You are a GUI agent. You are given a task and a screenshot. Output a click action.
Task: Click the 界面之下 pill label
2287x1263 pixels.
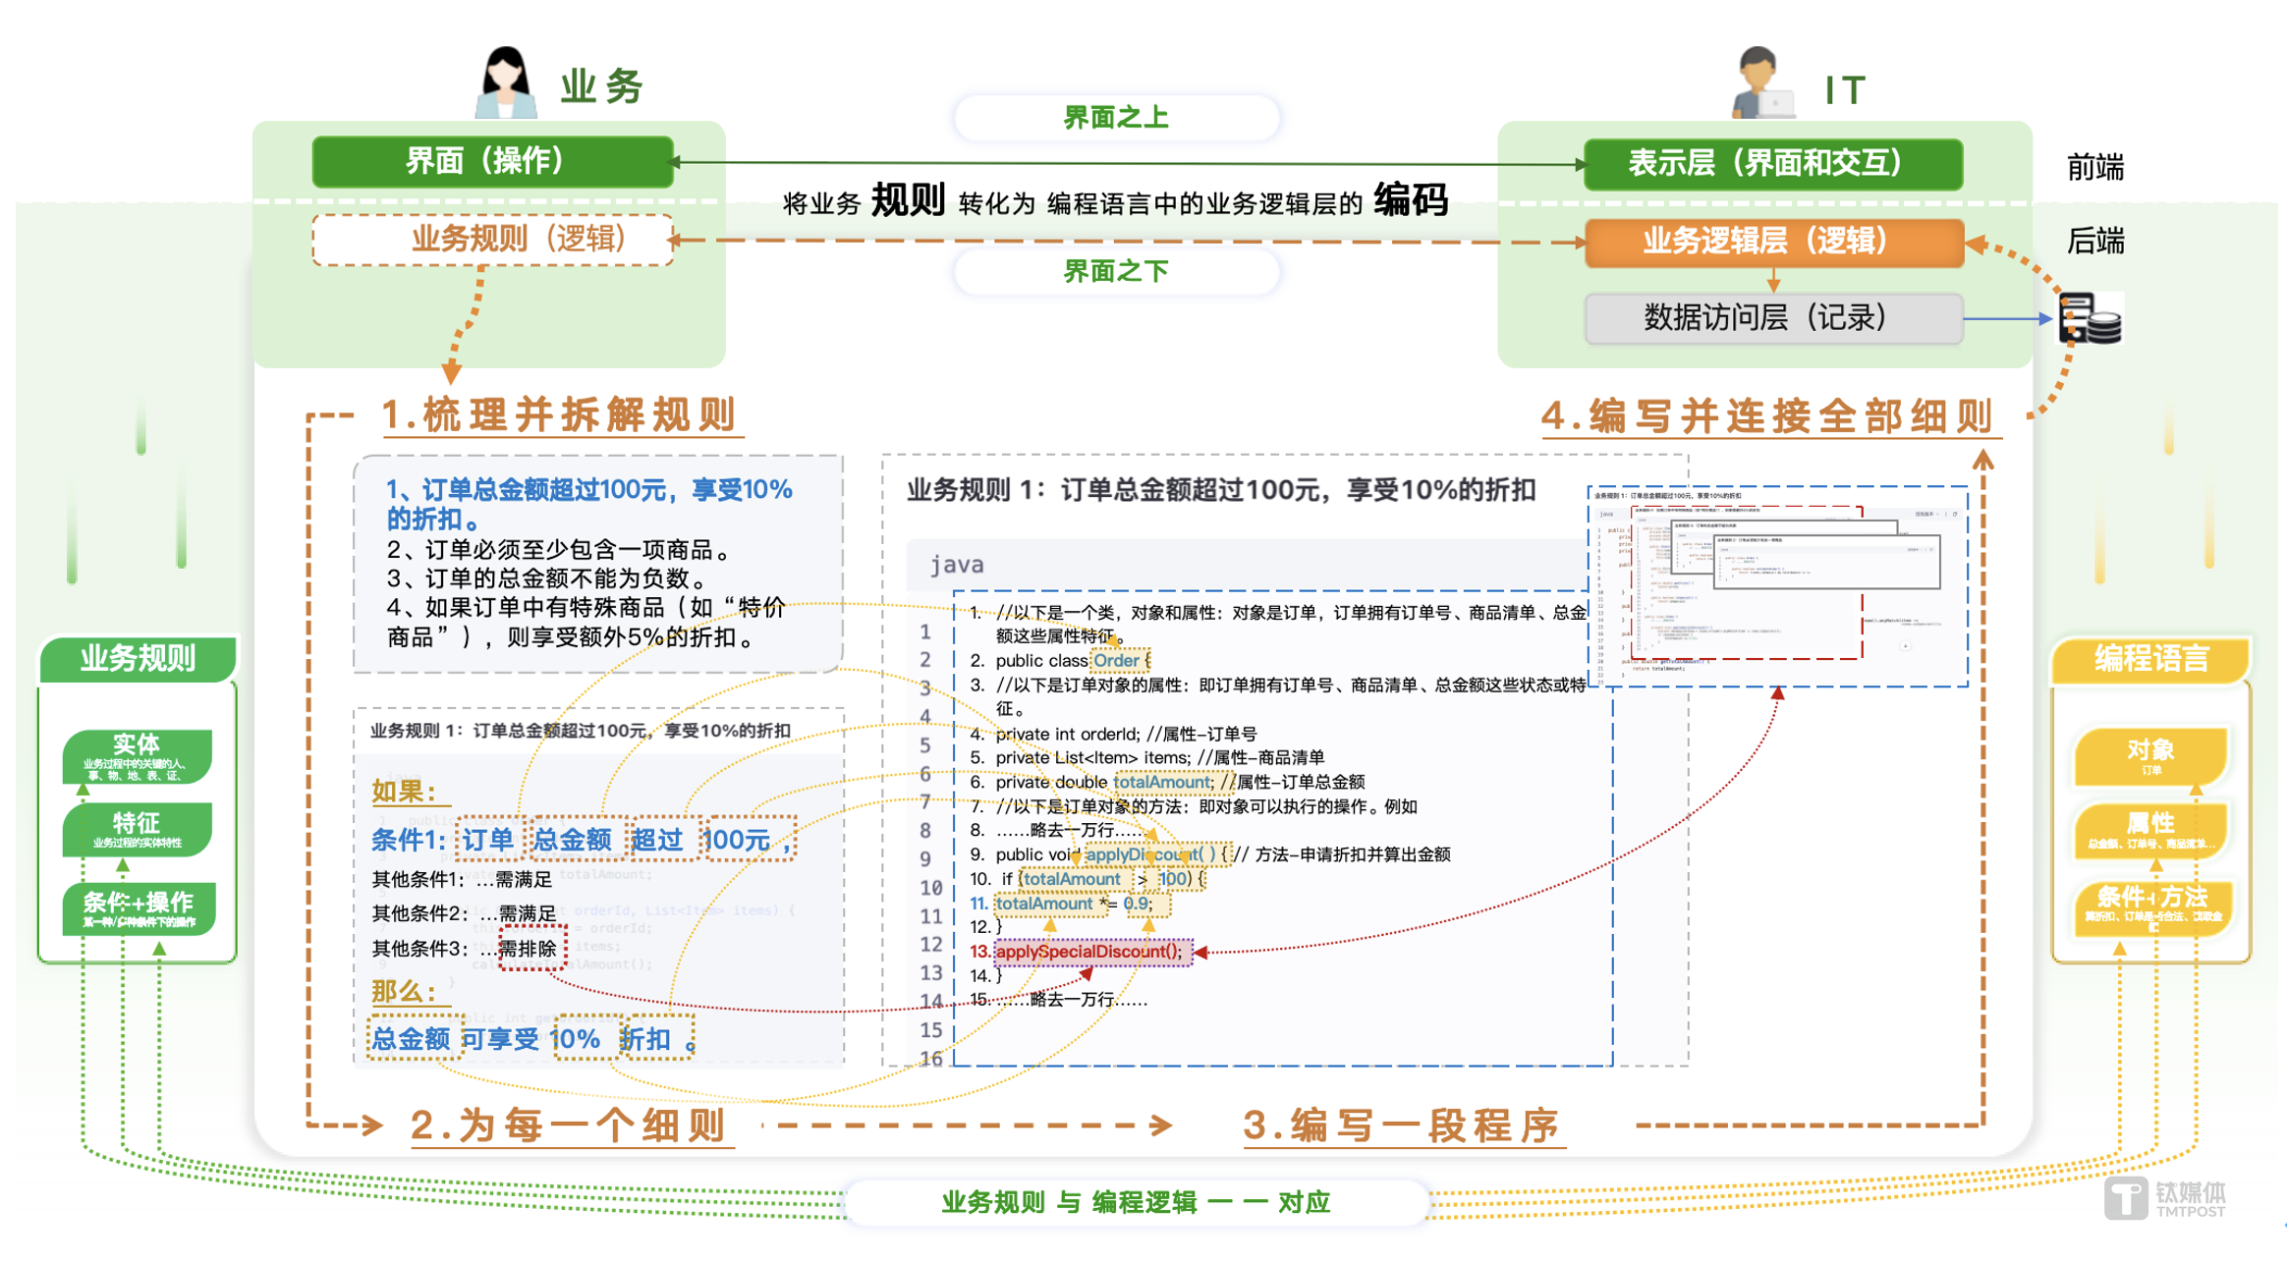(x=1117, y=271)
